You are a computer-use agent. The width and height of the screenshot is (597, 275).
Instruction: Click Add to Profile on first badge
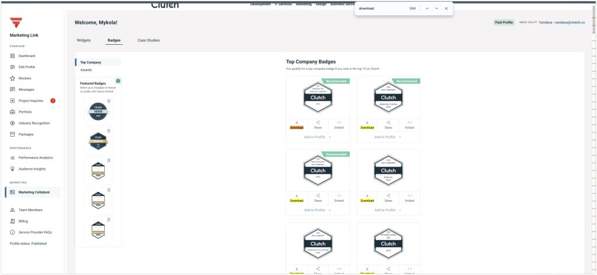[x=318, y=137]
